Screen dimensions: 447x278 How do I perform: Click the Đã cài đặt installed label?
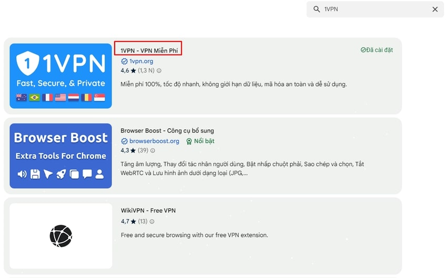click(x=377, y=50)
